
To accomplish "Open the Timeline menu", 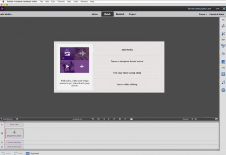I will pyautogui.click(x=61, y=1).
